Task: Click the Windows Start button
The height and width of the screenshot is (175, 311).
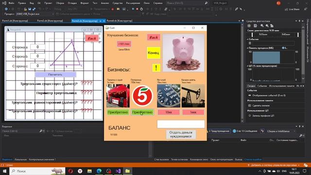Action: pyautogui.click(x=4, y=171)
